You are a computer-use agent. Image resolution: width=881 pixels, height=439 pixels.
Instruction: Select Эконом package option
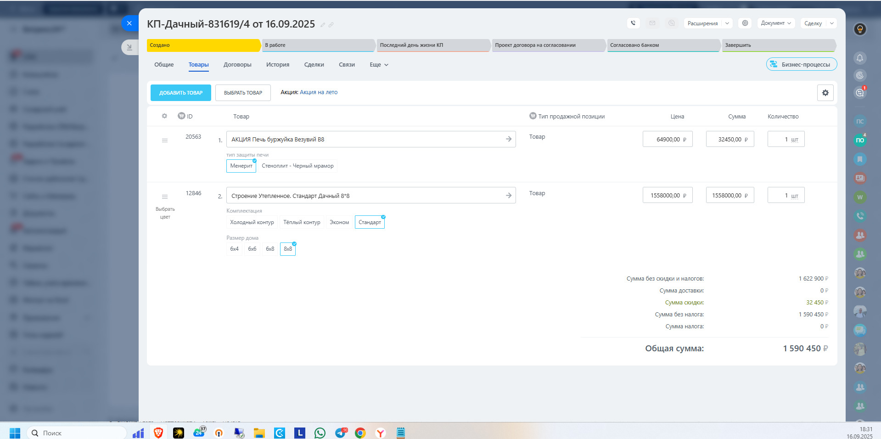(x=339, y=222)
